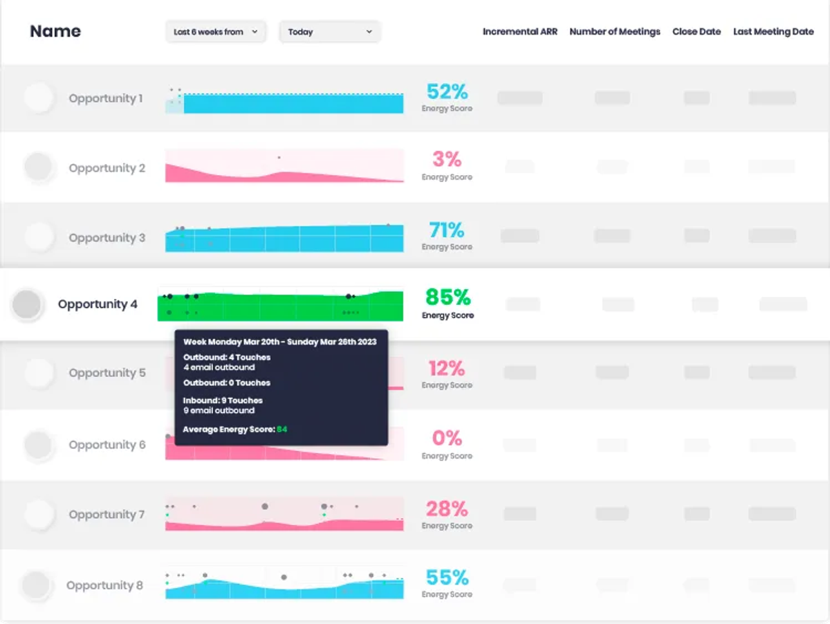Click the 3% energy score
Screen dimensions: 830x624
point(447,159)
